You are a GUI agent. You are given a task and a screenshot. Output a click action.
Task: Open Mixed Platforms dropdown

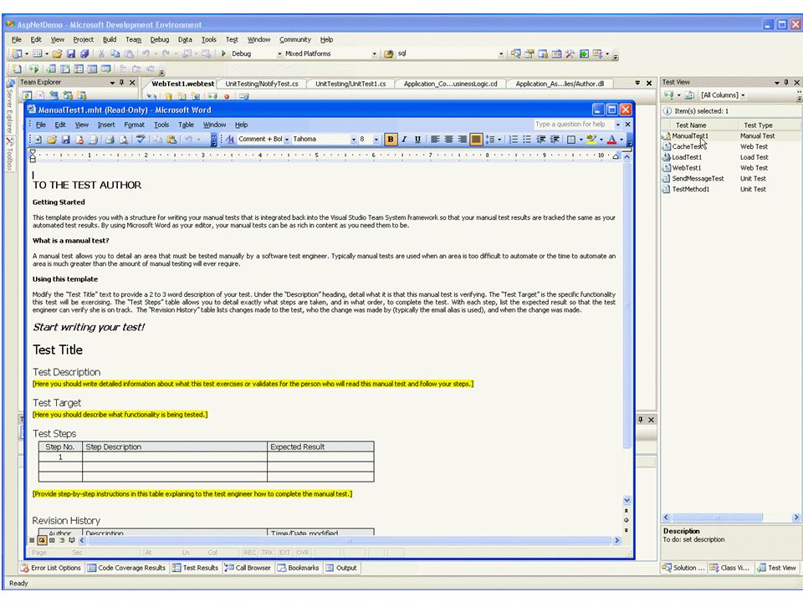click(375, 54)
